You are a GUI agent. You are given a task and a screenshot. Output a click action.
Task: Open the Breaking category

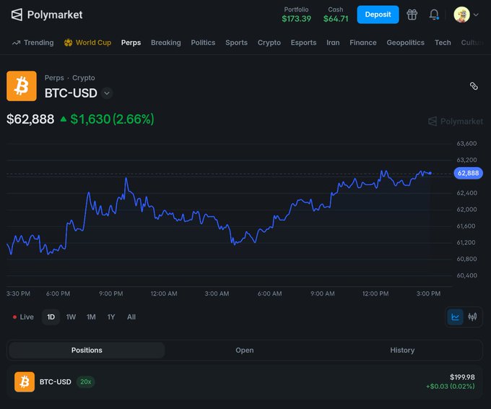(165, 43)
